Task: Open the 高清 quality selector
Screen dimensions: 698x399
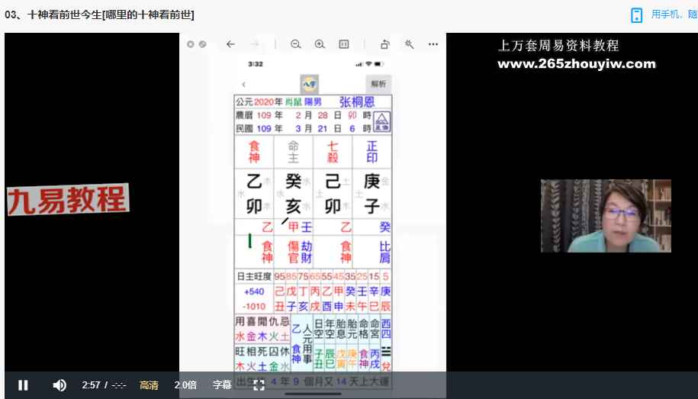Action: point(150,385)
